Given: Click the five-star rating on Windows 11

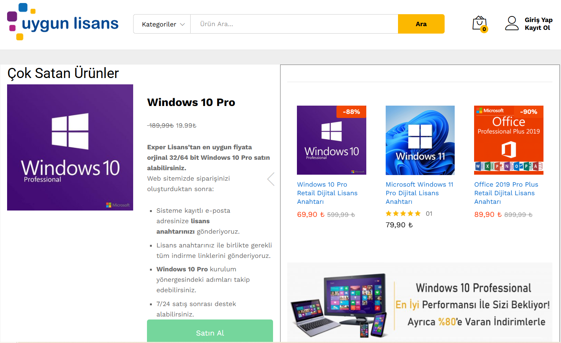Looking at the screenshot, I should point(403,213).
